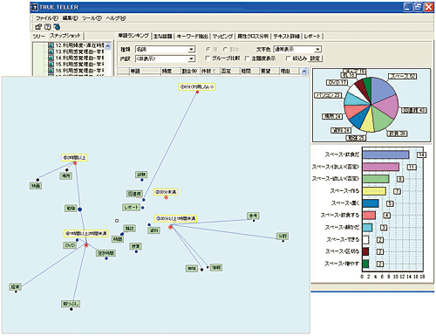The image size is (436, 336).
Task: Click the first toolbar icon under the menu
Action: pos(38,27)
